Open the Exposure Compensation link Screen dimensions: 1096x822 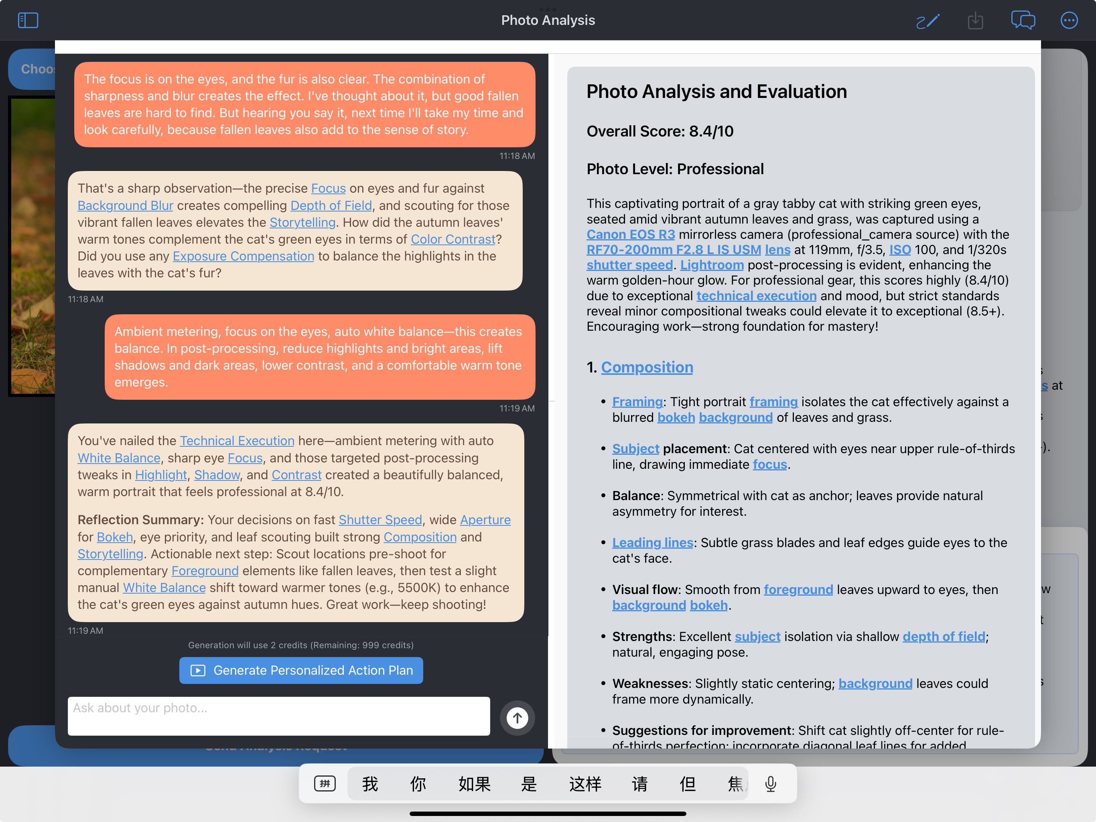243,256
